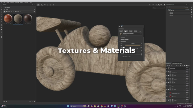Viewport: 193px width, 108px height.
Task: Open the File menu
Action: coord(2,3)
